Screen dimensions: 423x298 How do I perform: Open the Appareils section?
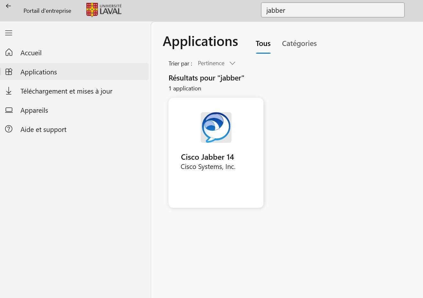pyautogui.click(x=34, y=111)
